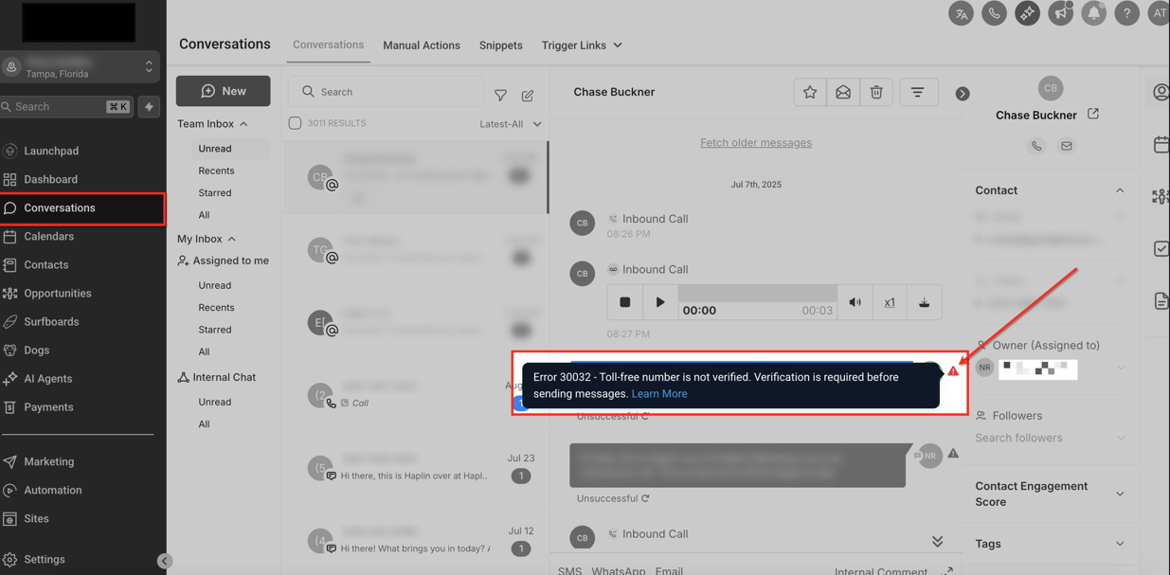Screen dimensions: 1170x575
Task: Click Fetch older messages link
Action: (x=756, y=143)
